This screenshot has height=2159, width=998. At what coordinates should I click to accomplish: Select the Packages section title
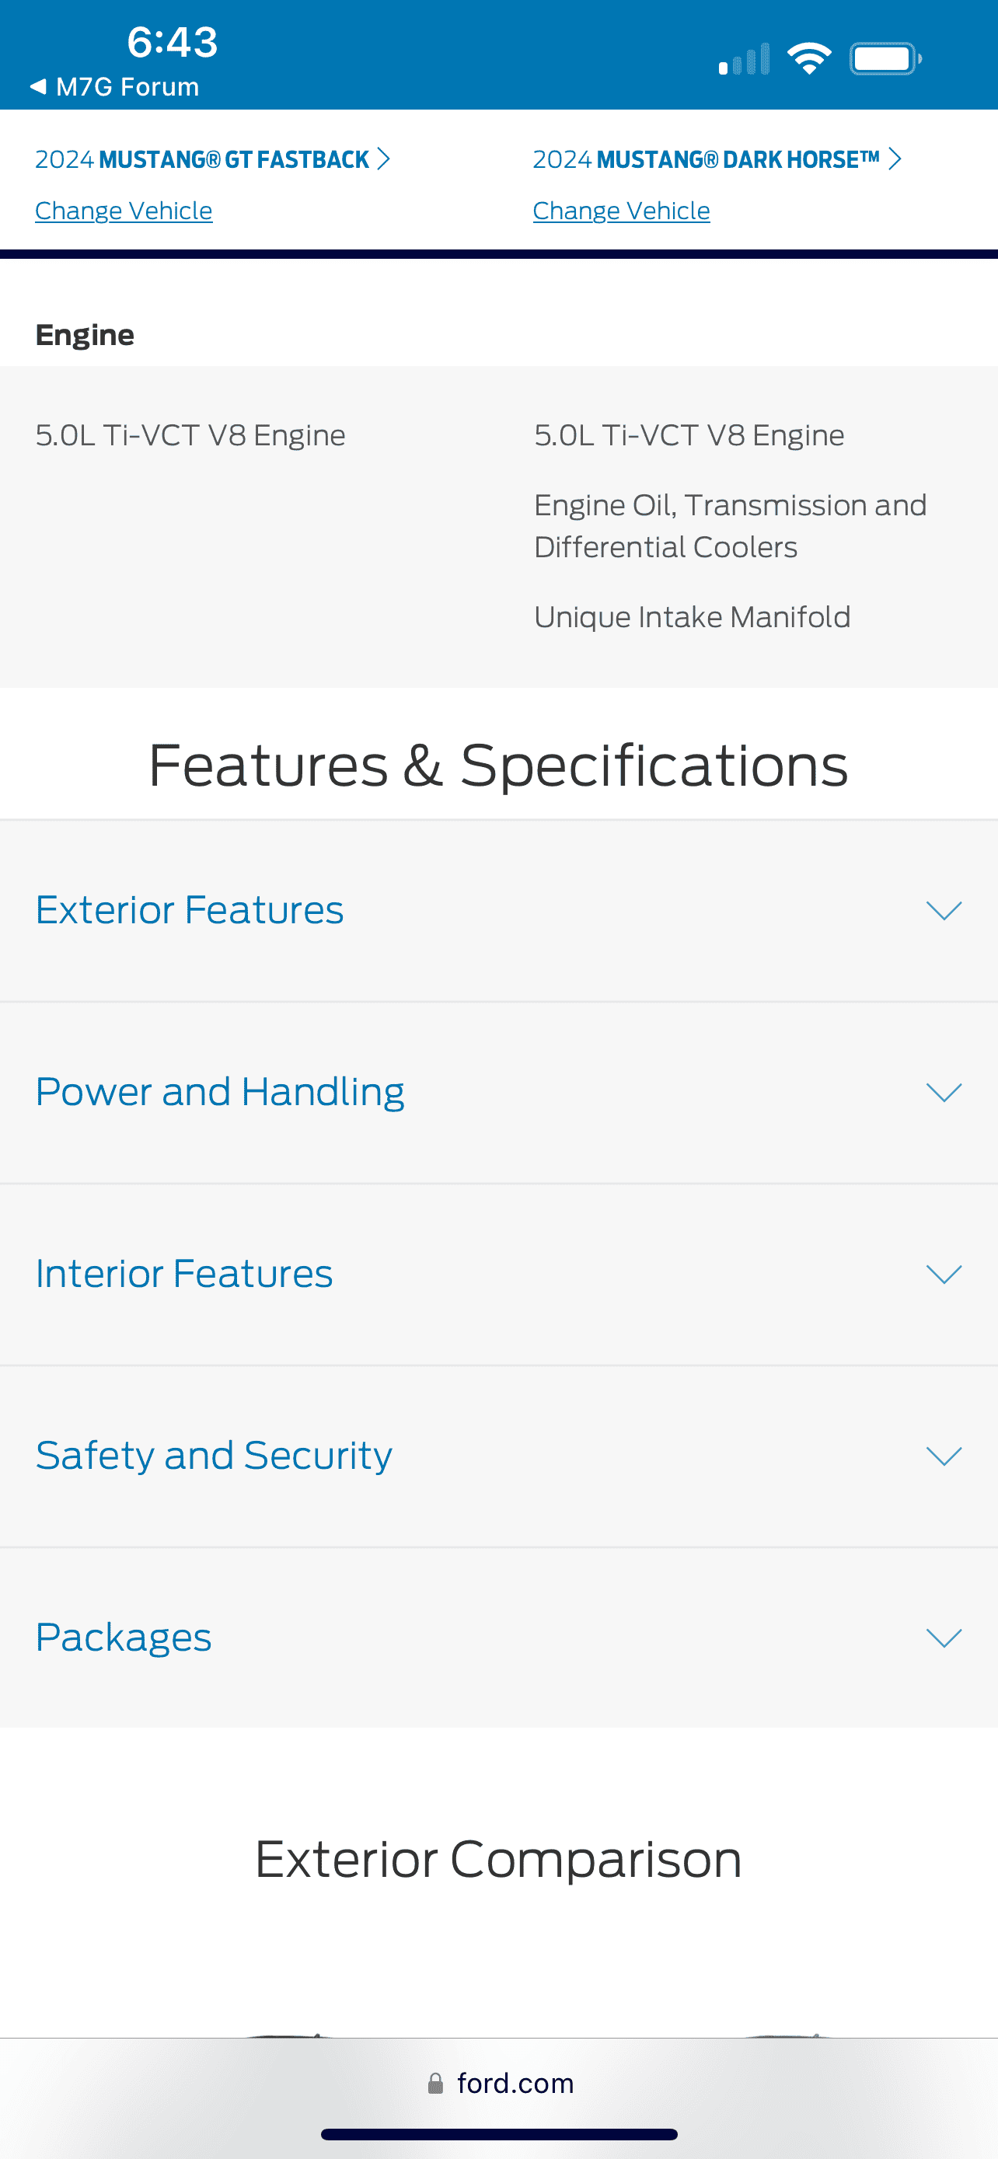pos(124,1638)
